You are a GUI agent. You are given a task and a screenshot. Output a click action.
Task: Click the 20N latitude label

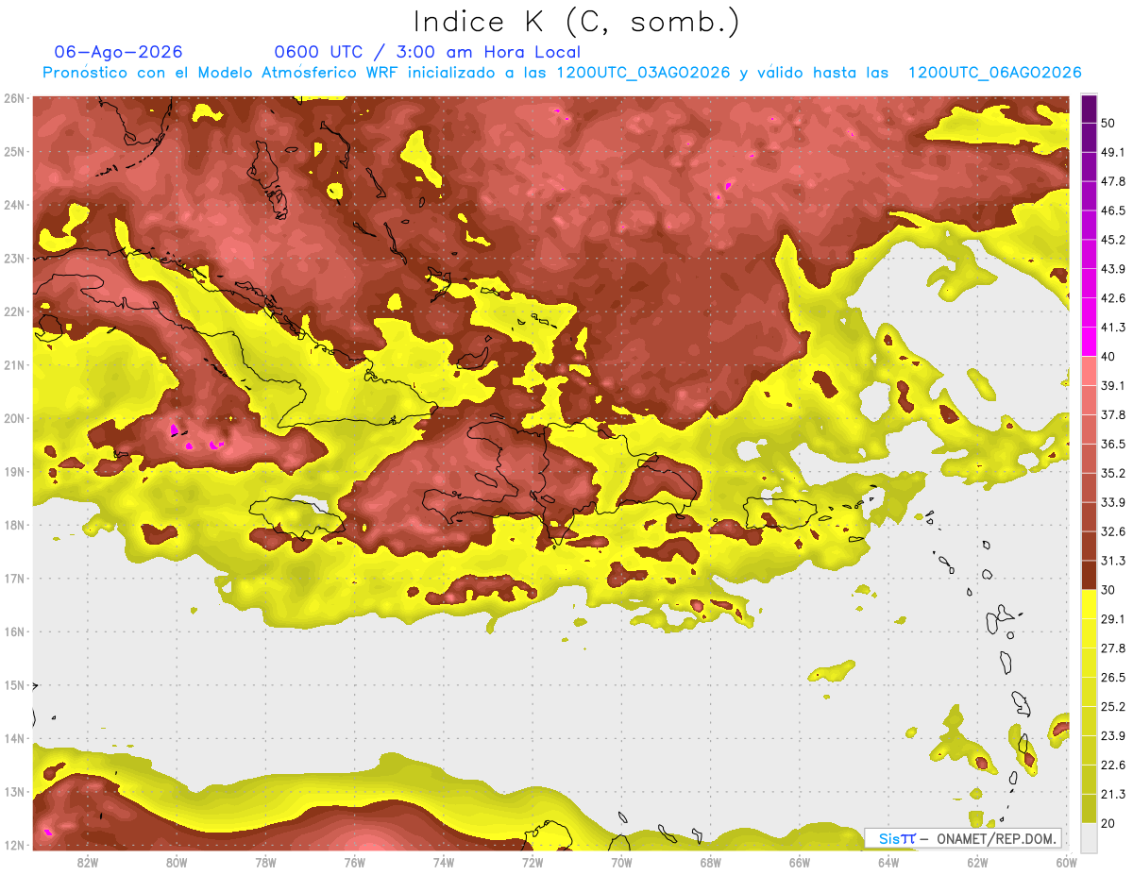14,418
